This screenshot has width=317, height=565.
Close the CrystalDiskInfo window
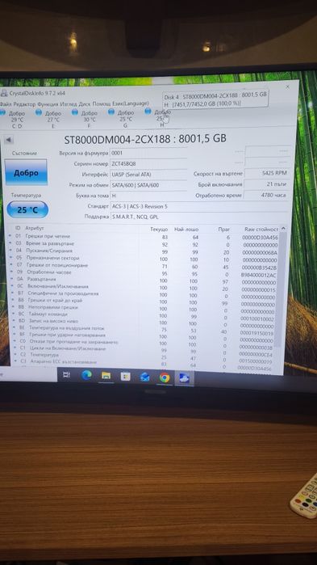(287, 86)
